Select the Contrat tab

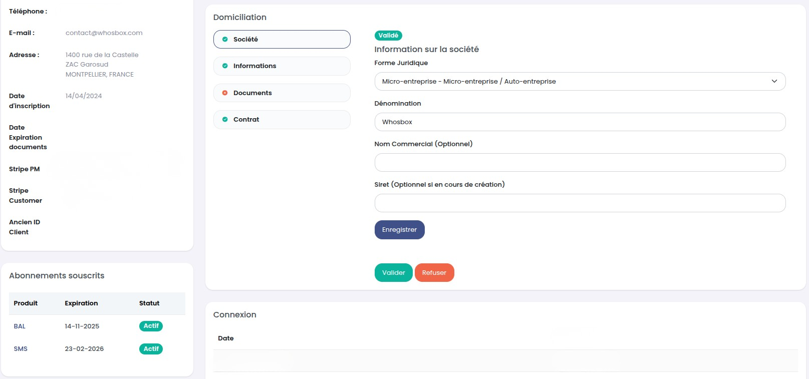[282, 120]
